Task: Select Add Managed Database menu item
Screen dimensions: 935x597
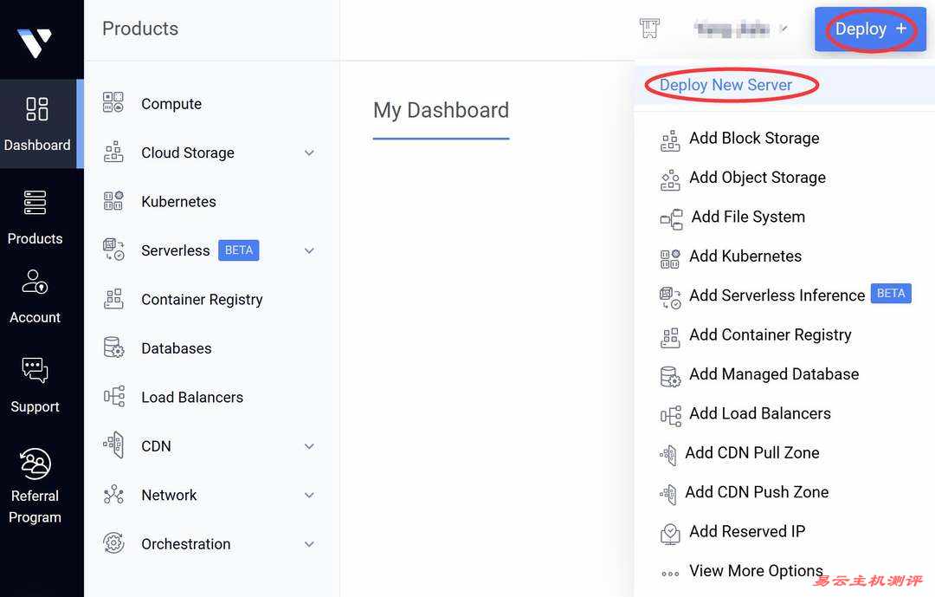Action: (x=774, y=374)
